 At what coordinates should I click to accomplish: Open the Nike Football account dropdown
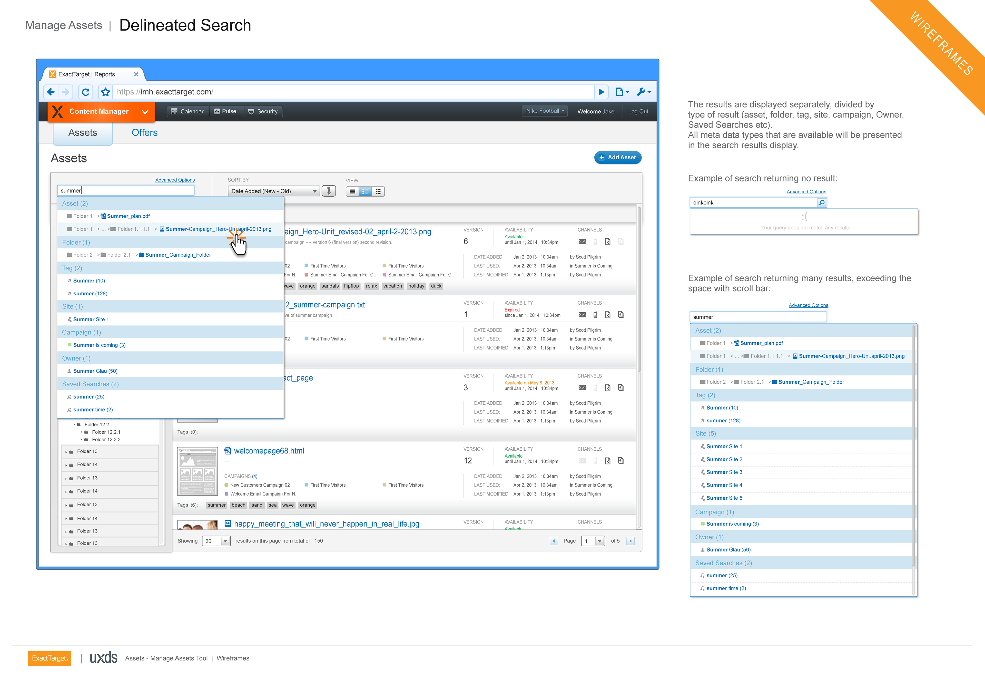click(545, 111)
